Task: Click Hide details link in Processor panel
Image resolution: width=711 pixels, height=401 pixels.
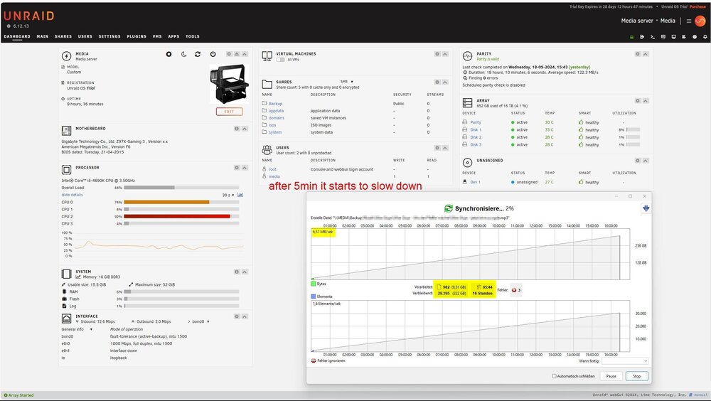Action: 72,195
